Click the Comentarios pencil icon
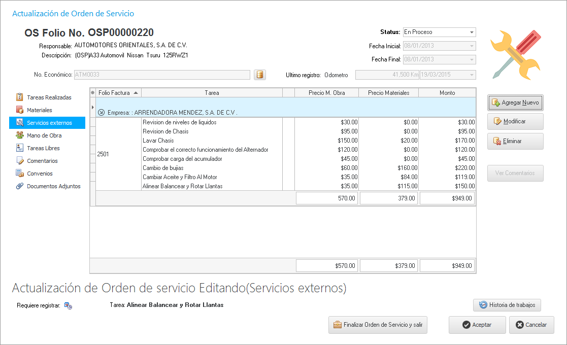This screenshot has height=345, width=567. point(20,161)
